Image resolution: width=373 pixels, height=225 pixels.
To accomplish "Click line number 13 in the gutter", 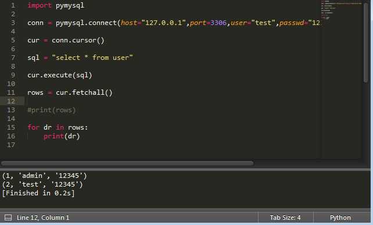I will pyautogui.click(x=11, y=110).
